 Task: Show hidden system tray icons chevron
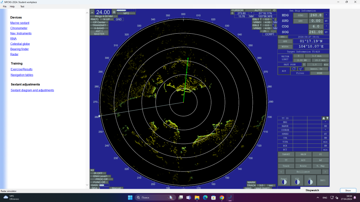point(318,198)
